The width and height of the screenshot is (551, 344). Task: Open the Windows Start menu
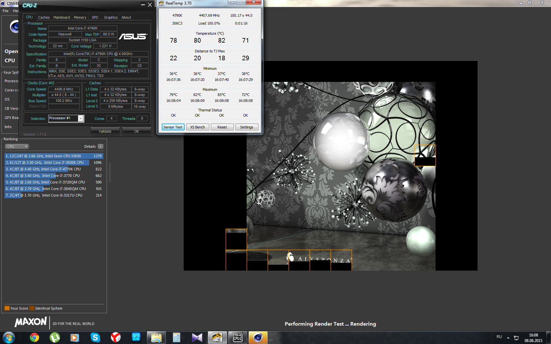(x=9, y=337)
